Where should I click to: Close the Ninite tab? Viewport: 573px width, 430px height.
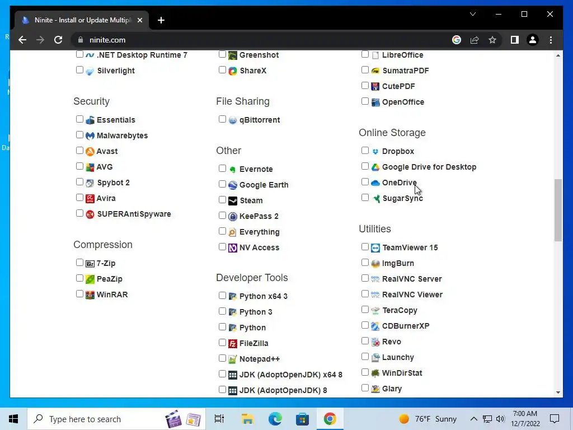click(x=139, y=20)
